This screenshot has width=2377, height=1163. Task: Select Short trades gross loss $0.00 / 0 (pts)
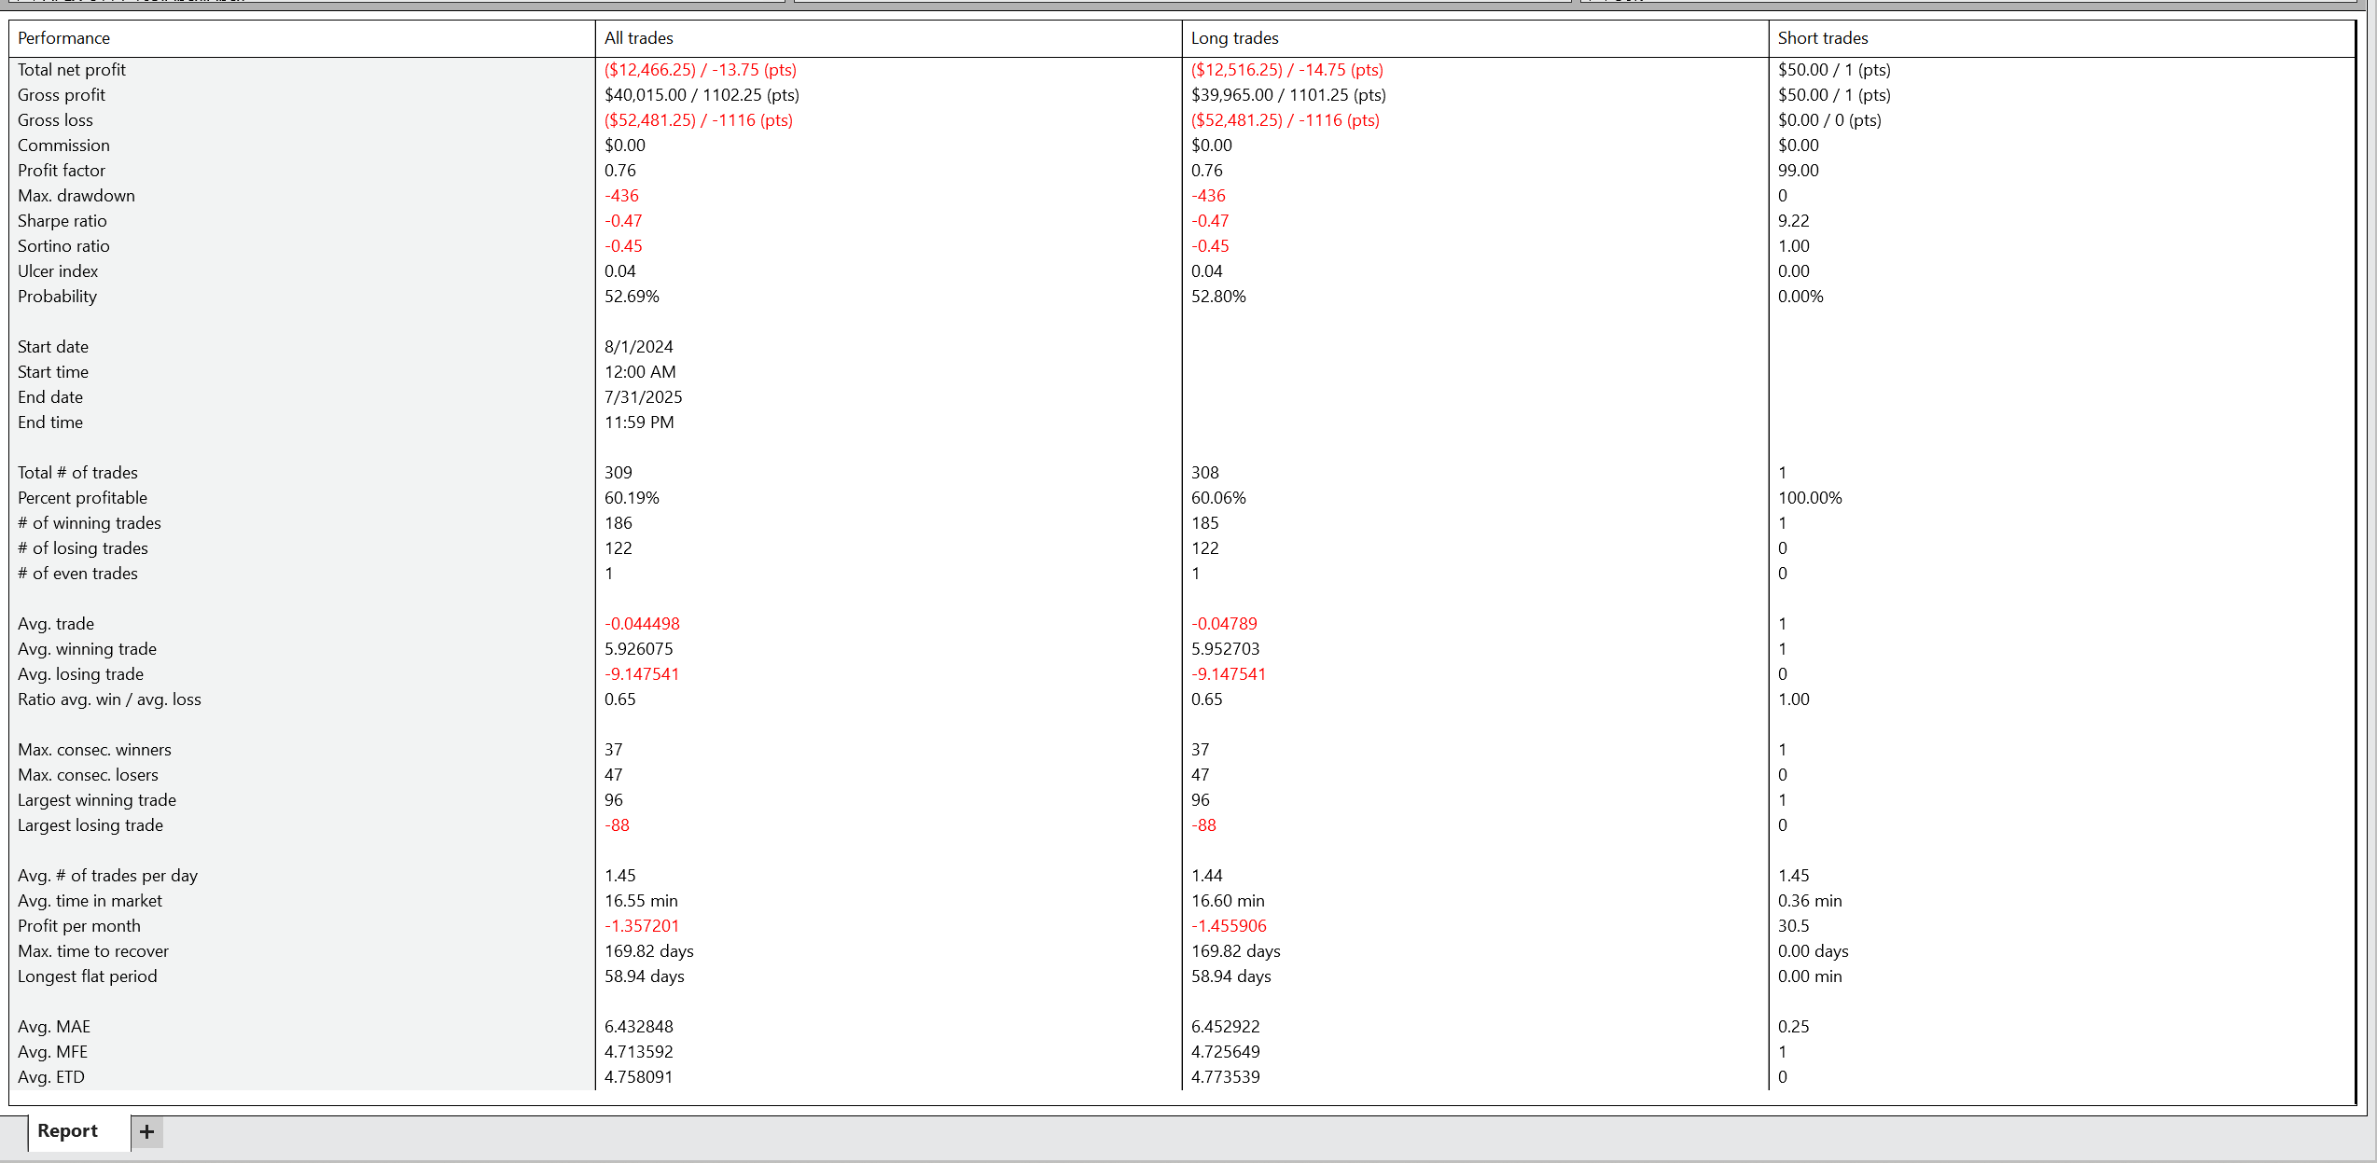[x=1828, y=120]
